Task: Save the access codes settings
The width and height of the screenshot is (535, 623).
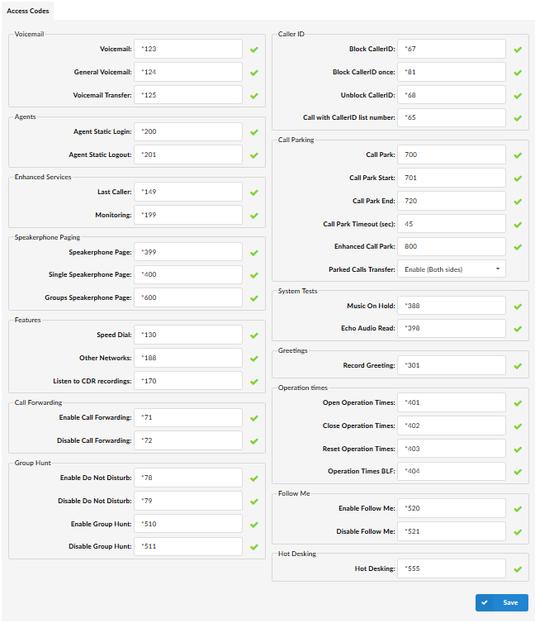Action: point(502,603)
